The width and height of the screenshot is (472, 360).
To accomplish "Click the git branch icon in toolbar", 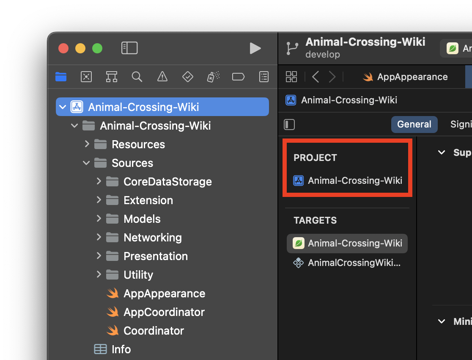I will (292, 48).
